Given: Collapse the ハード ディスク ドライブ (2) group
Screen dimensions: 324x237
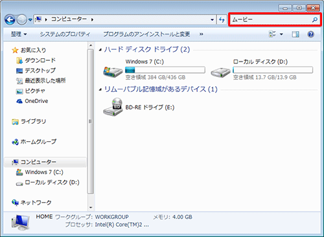Looking at the screenshot, I should [100, 50].
